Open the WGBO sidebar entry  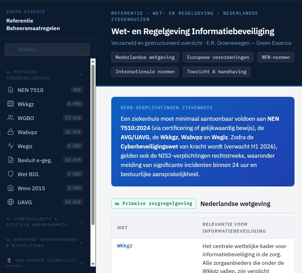click(x=45, y=118)
